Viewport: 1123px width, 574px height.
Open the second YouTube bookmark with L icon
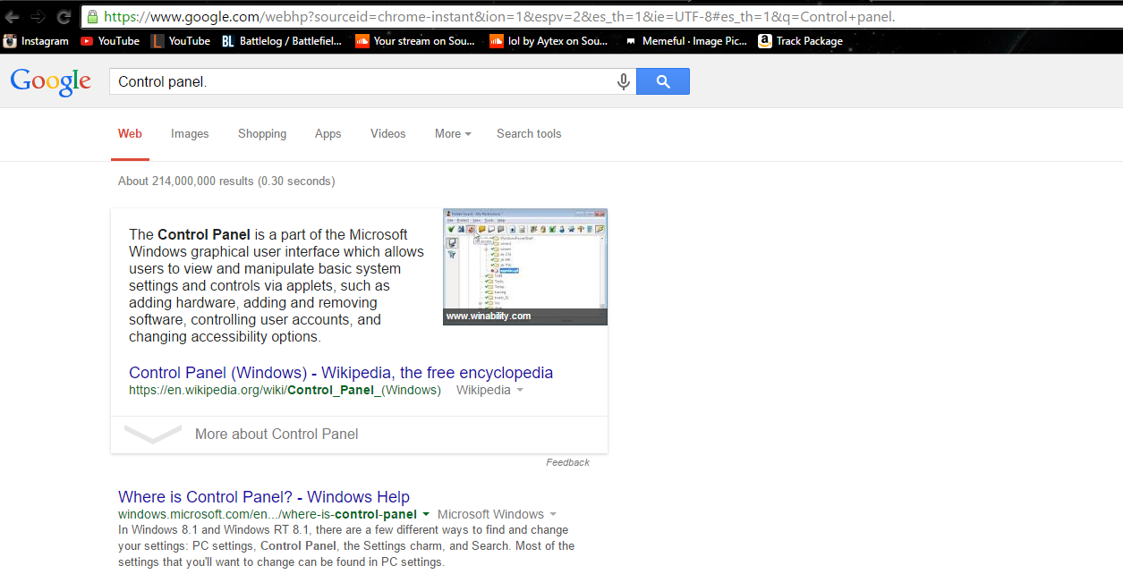(x=180, y=41)
